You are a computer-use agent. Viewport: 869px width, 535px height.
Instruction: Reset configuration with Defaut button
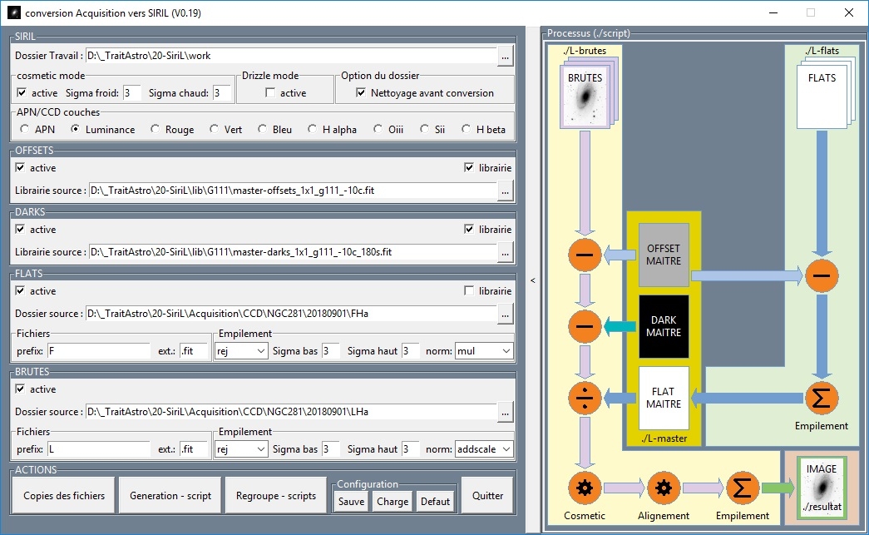435,501
